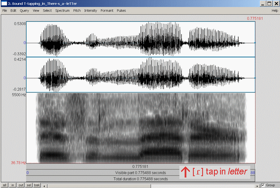
Task: Open the File menu
Action: pyautogui.click(x=5, y=10)
